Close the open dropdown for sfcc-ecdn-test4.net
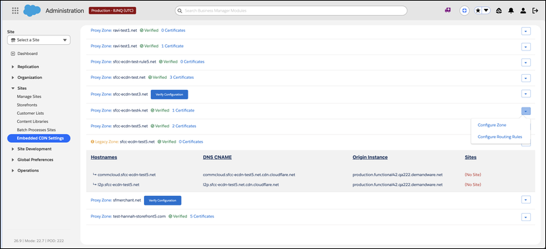 point(526,111)
